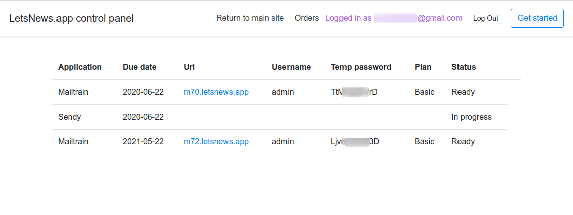Select the Url column header
The height and width of the screenshot is (215, 573).
(189, 67)
